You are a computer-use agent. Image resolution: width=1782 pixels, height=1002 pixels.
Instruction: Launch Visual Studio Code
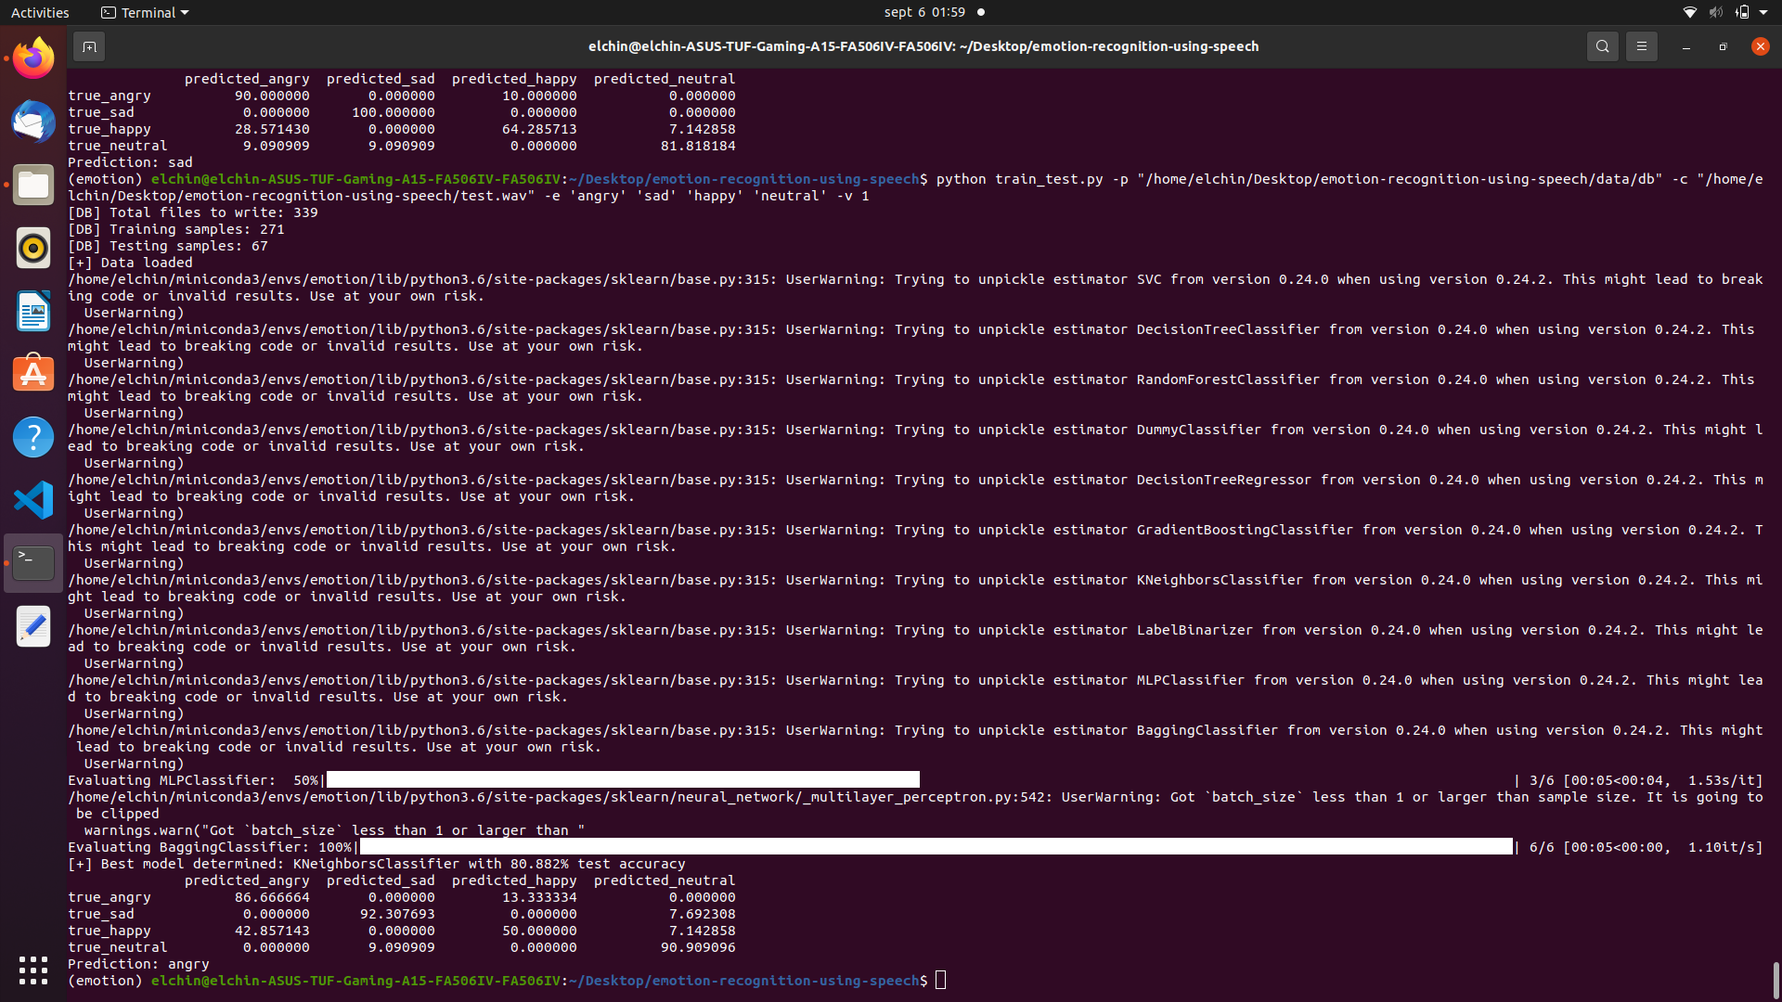(33, 500)
